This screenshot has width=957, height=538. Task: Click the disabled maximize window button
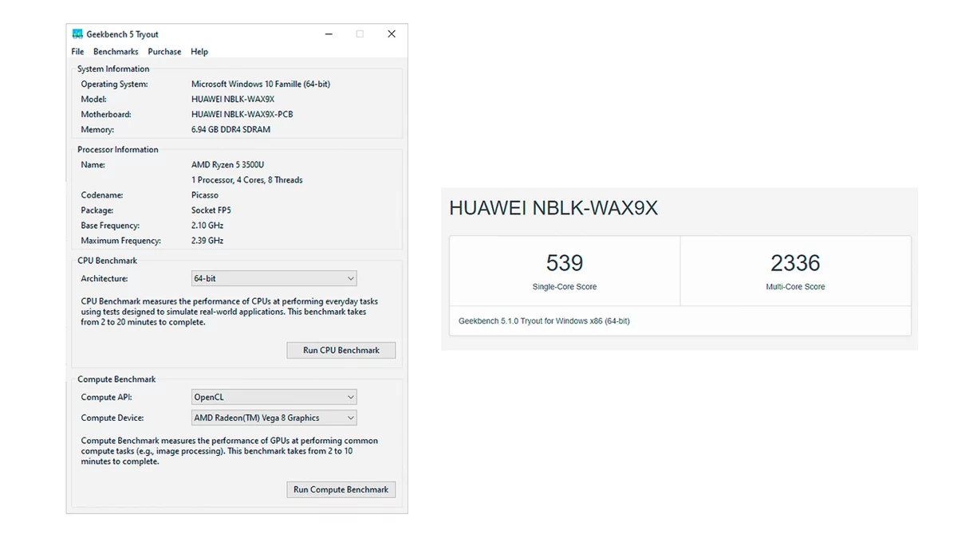pyautogui.click(x=360, y=34)
